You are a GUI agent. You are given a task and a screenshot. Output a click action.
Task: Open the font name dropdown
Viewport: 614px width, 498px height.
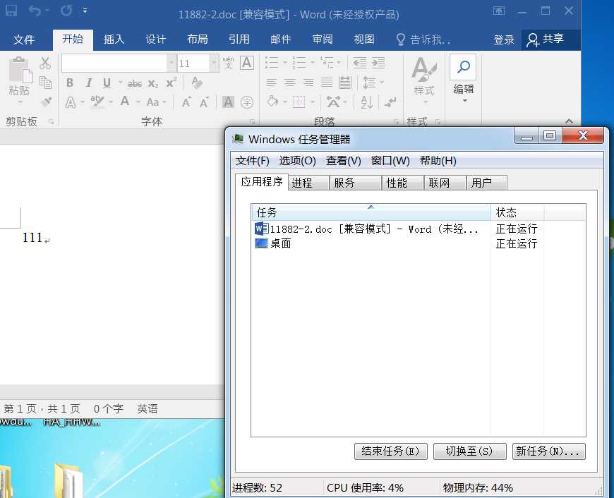click(171, 63)
